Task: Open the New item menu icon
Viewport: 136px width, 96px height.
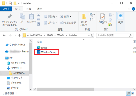Action: 92,15
